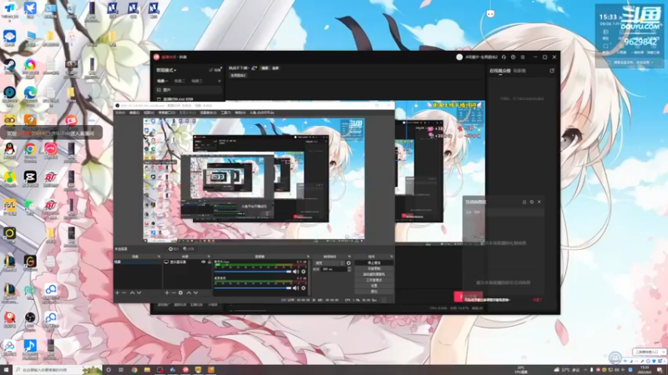
Task: Add a scene tab with plus in companion
Action: (220, 81)
